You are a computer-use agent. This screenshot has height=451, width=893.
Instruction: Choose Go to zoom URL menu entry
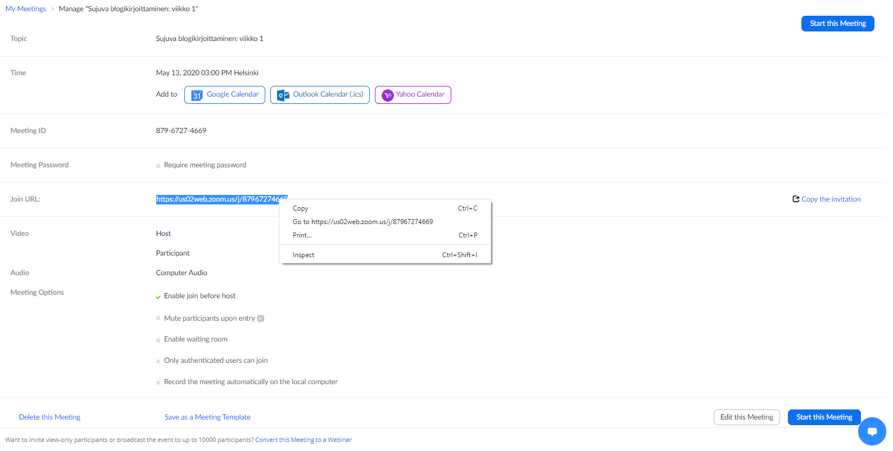pyautogui.click(x=362, y=222)
